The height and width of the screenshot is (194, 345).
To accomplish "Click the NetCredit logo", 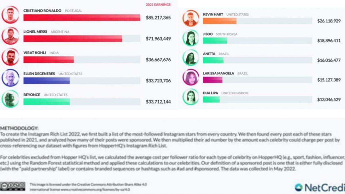I will (320, 187).
